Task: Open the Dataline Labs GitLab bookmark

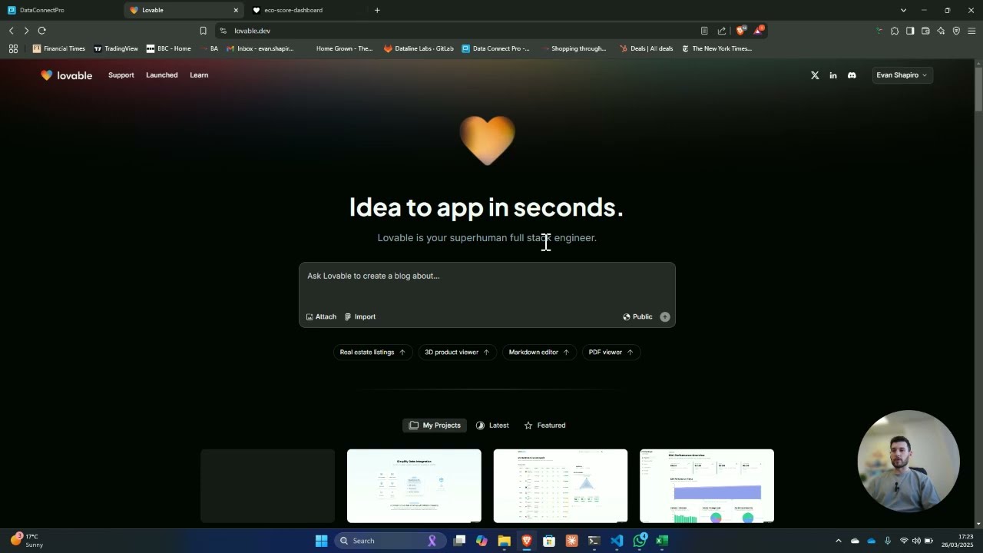Action: coord(419,48)
